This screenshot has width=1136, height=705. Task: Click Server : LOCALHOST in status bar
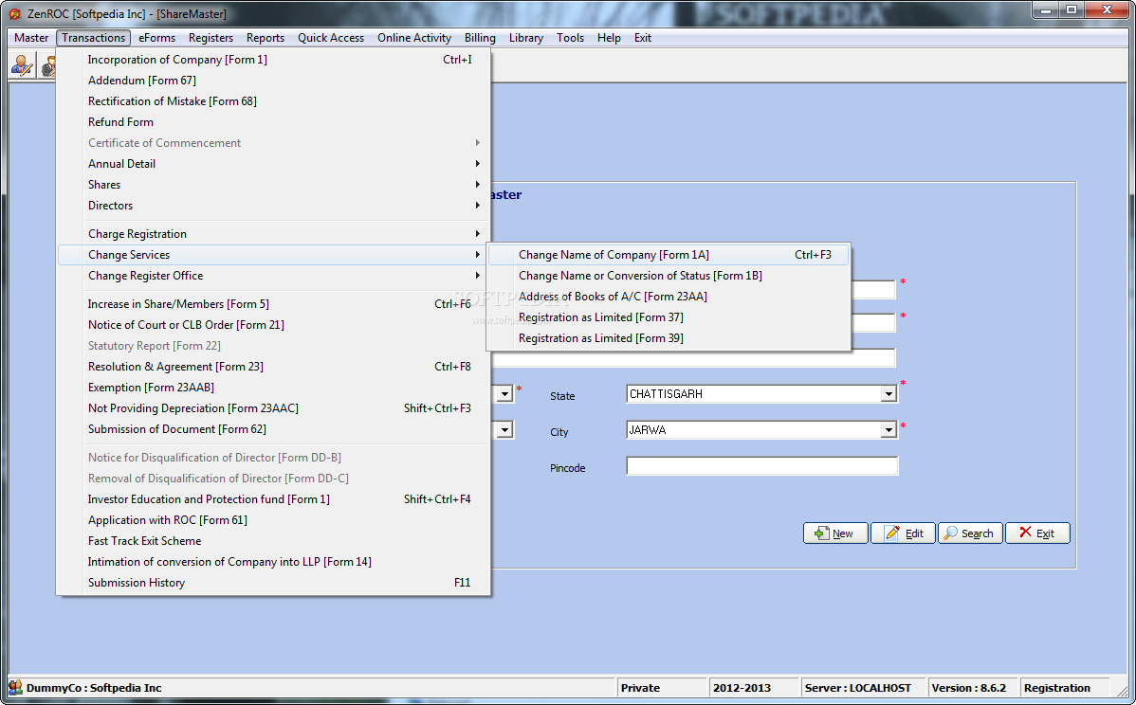[858, 688]
